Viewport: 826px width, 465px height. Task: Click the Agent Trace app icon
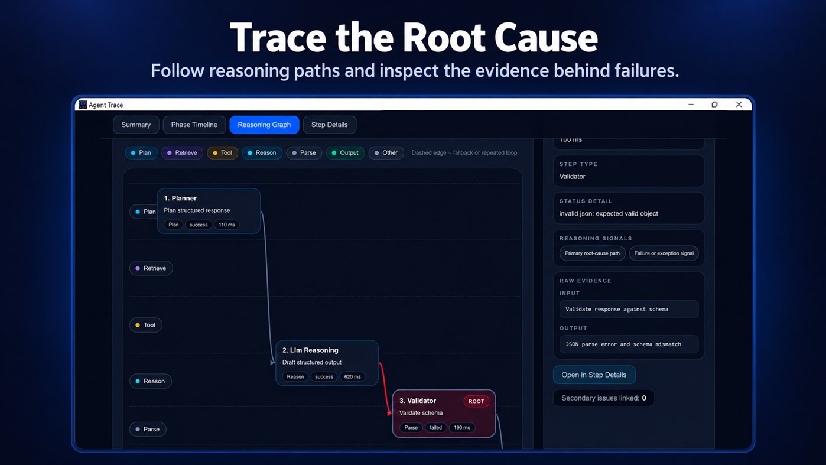83,105
